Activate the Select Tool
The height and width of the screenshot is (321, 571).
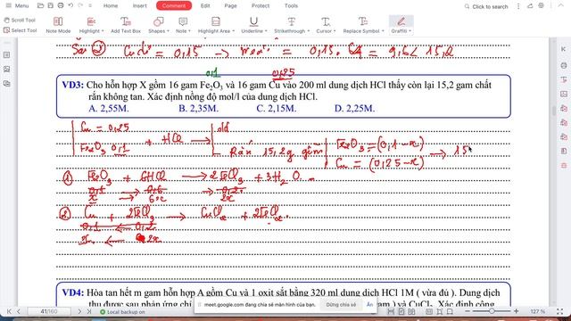(x=20, y=30)
